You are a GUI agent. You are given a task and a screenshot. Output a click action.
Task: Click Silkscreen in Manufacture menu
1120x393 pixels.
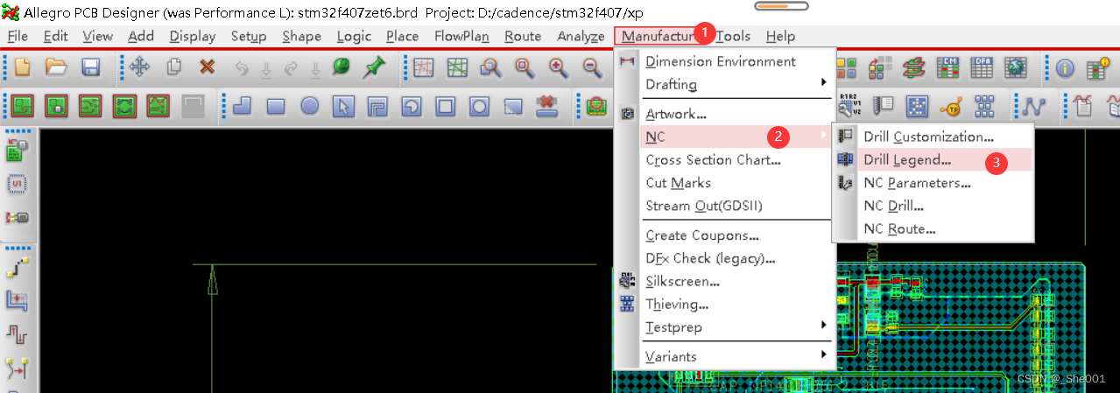(x=682, y=281)
